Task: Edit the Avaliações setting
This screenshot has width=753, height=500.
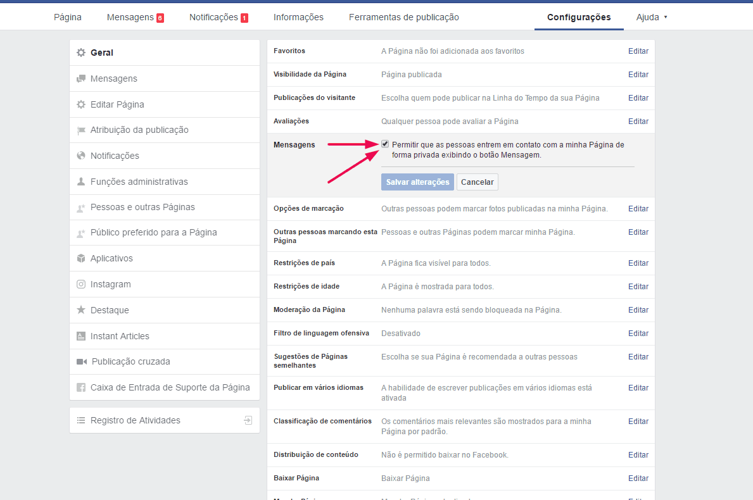Action: 638,122
